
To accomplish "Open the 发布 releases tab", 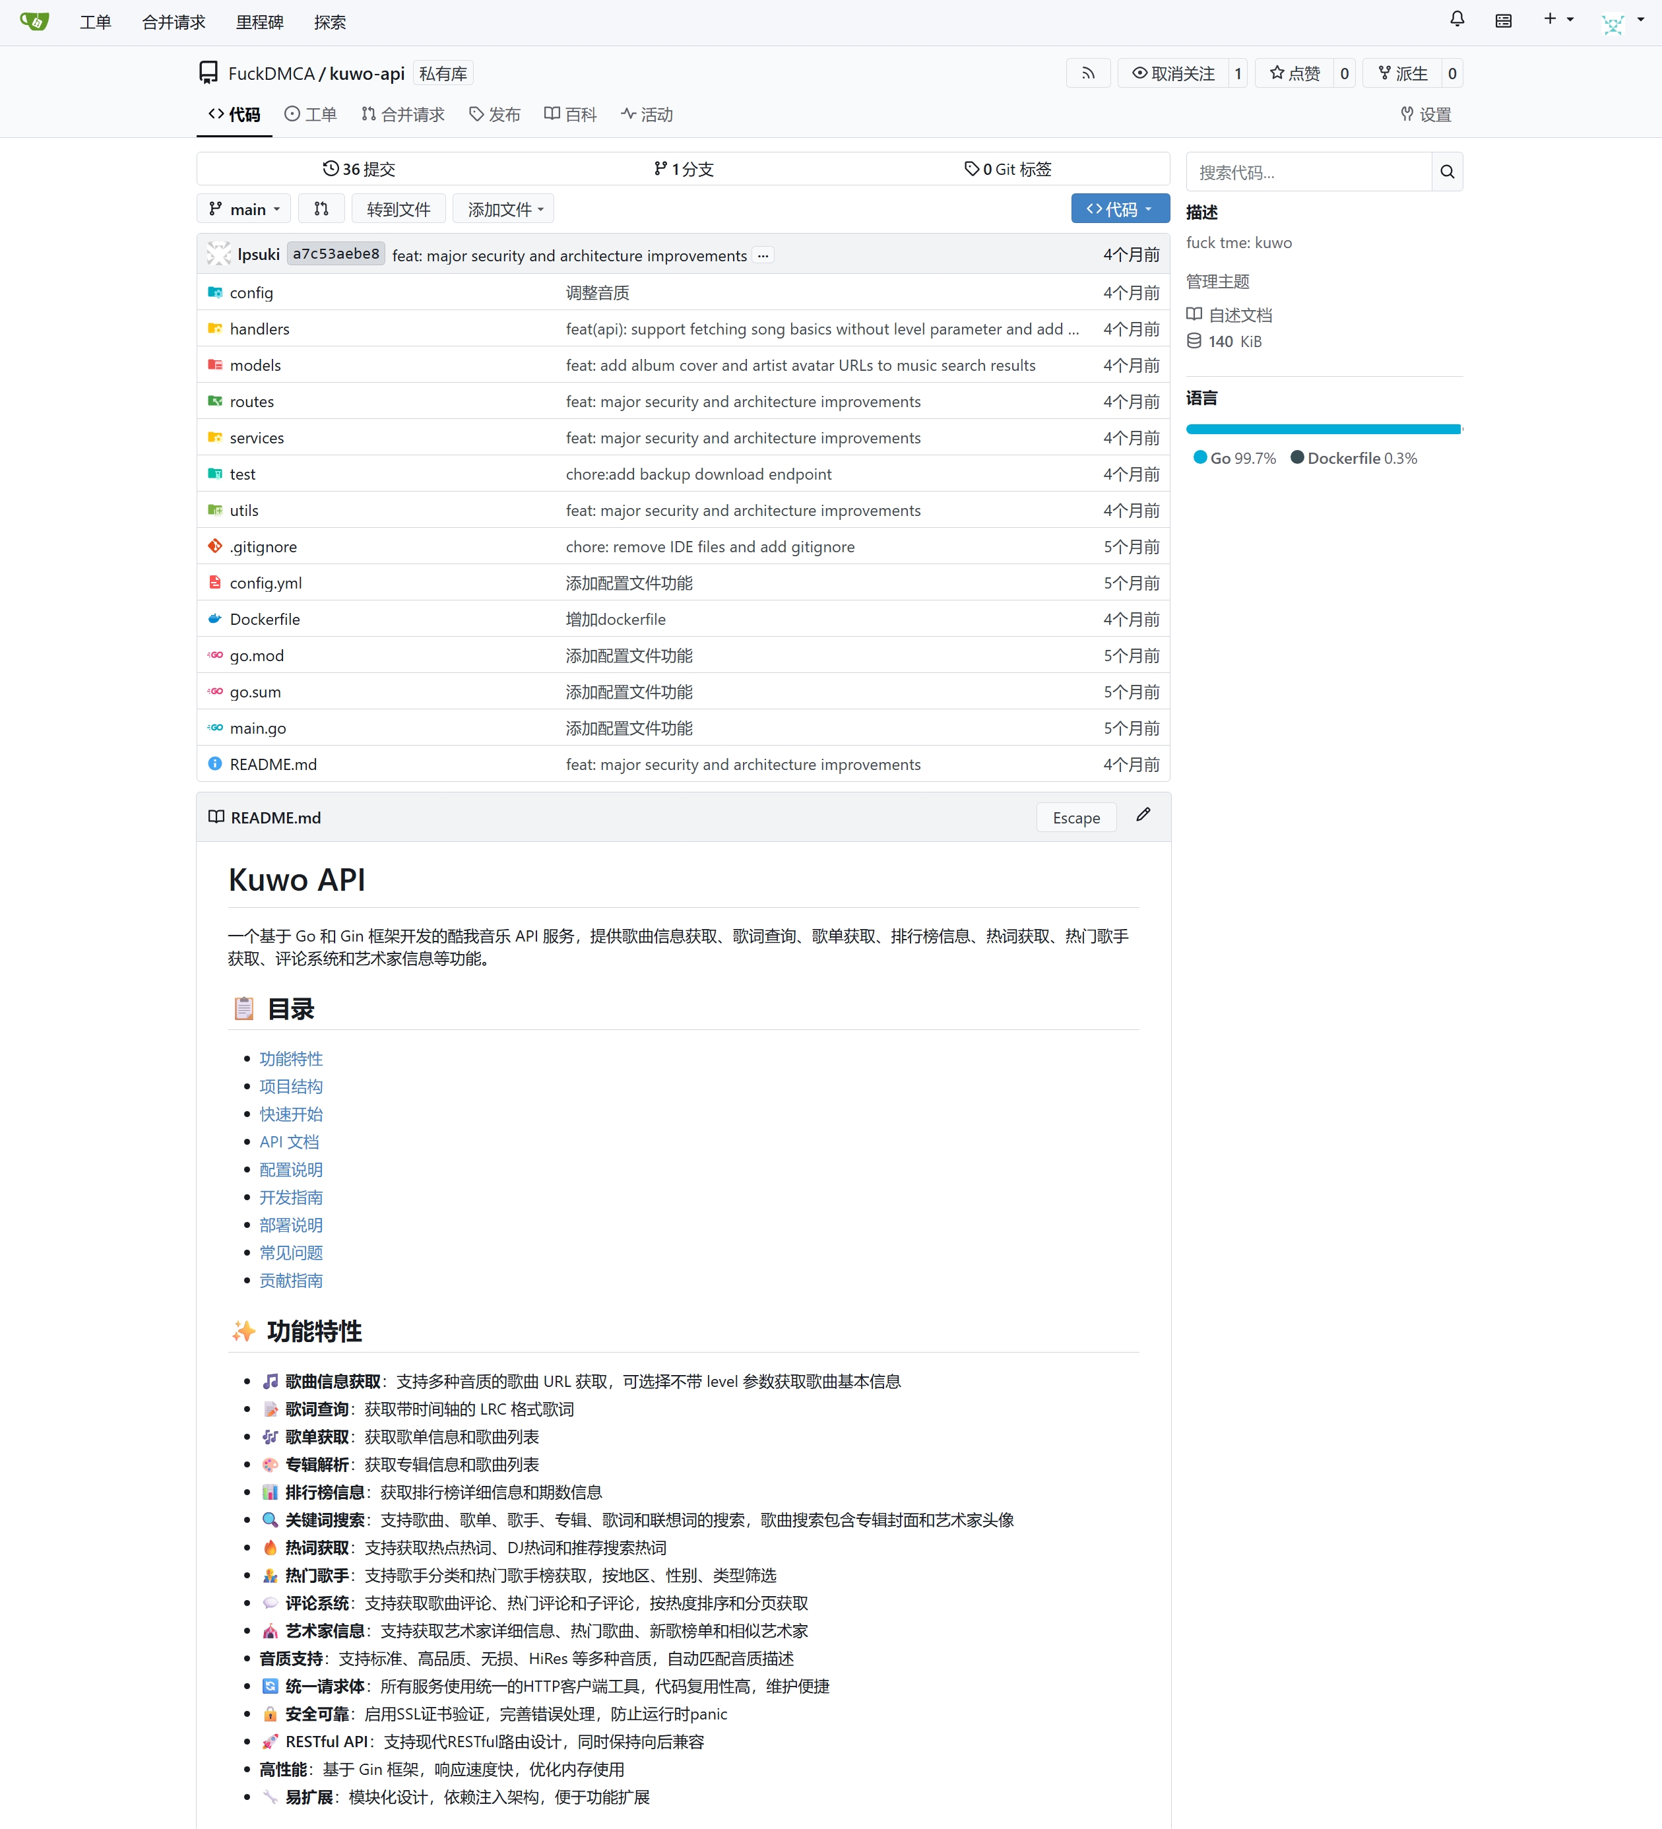I will click(x=495, y=114).
